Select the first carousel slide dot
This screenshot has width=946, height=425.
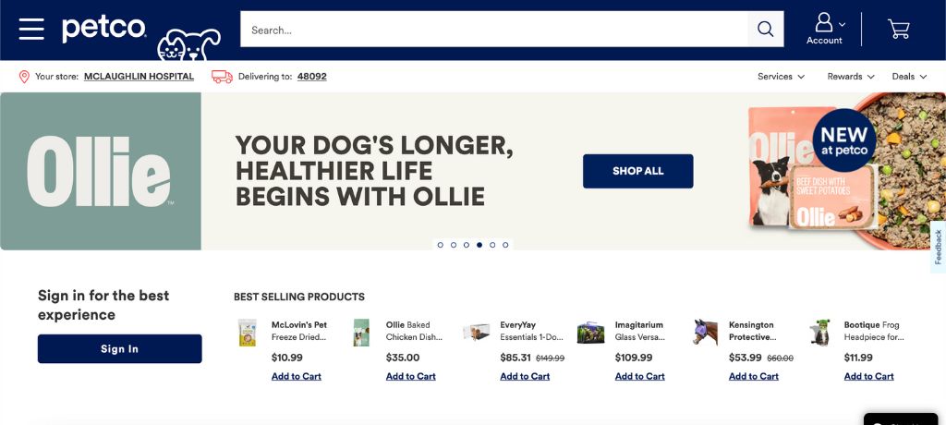pos(441,245)
